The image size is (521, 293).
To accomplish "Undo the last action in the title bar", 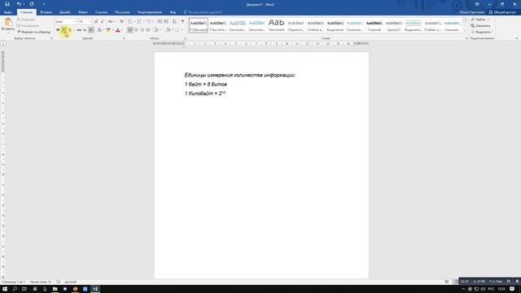I will [x=19, y=4].
